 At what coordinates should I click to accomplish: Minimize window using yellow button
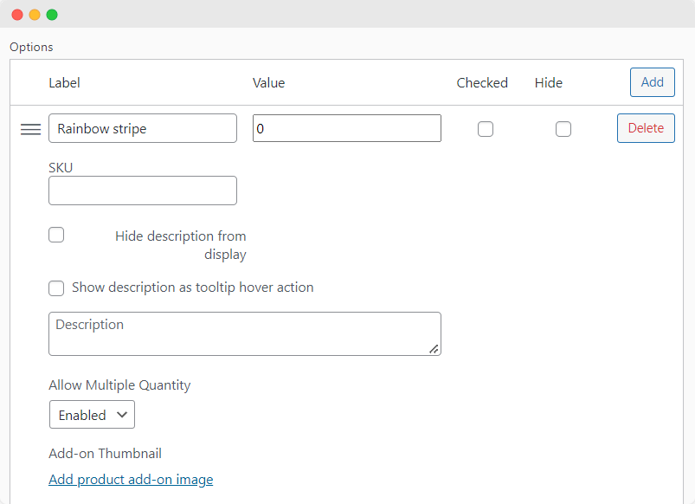coord(35,15)
